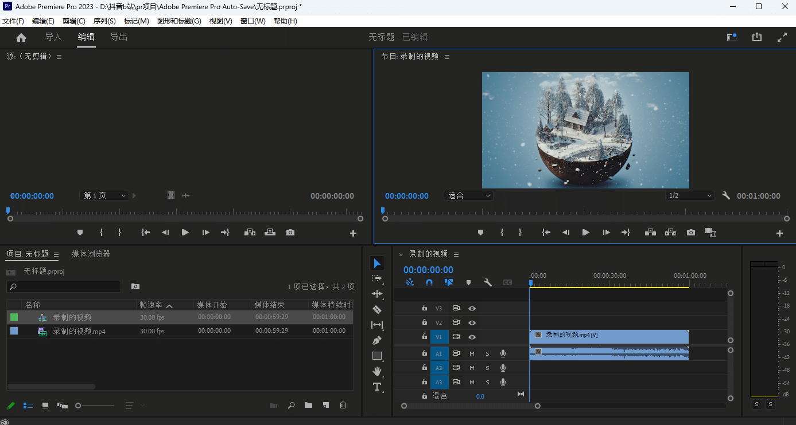Toggle lock on track V2
796x425 pixels.
click(425, 322)
